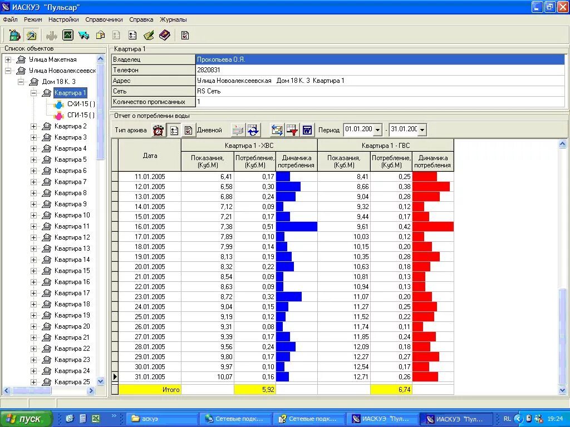Open the Windows пуск start button
Screen dimensions: 570x427
pos(26,419)
